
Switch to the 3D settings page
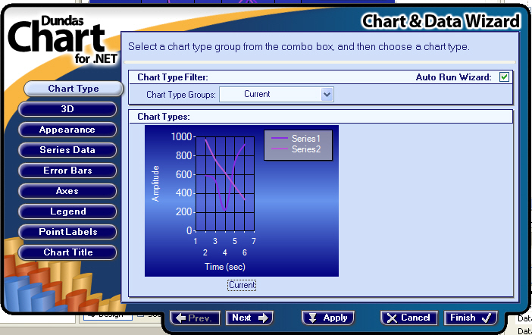(67, 109)
